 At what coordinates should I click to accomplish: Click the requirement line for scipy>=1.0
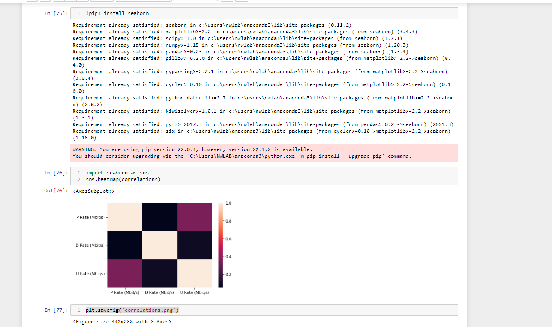[238, 38]
